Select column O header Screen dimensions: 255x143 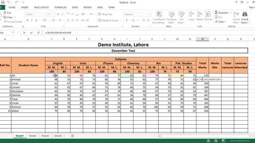[202, 39]
